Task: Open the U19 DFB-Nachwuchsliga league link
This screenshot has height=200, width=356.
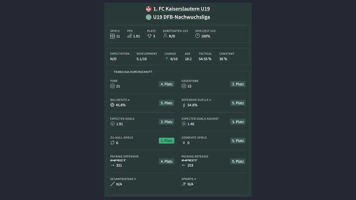Action: pyautogui.click(x=181, y=17)
